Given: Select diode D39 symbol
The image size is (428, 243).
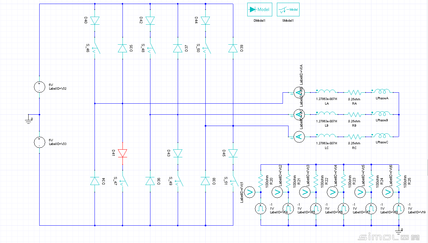Looking at the screenshot, I should pyautogui.click(x=233, y=49).
